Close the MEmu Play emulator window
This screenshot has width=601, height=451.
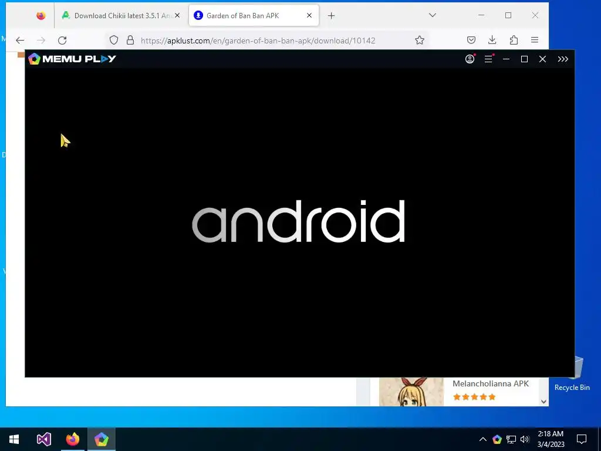pos(542,59)
